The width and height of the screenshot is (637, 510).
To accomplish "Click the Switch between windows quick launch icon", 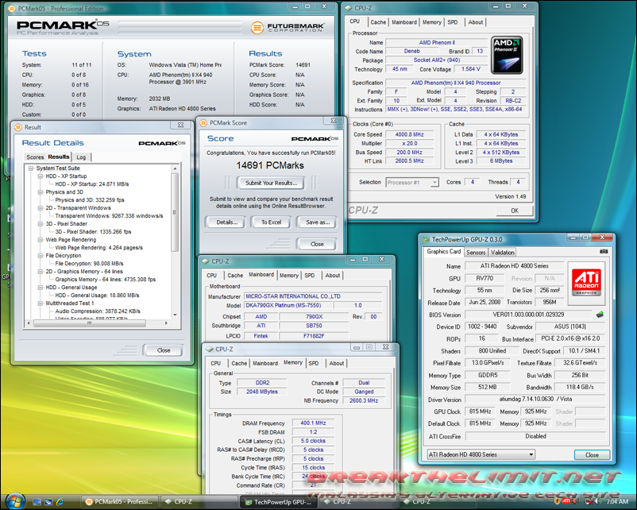I will click(x=48, y=502).
